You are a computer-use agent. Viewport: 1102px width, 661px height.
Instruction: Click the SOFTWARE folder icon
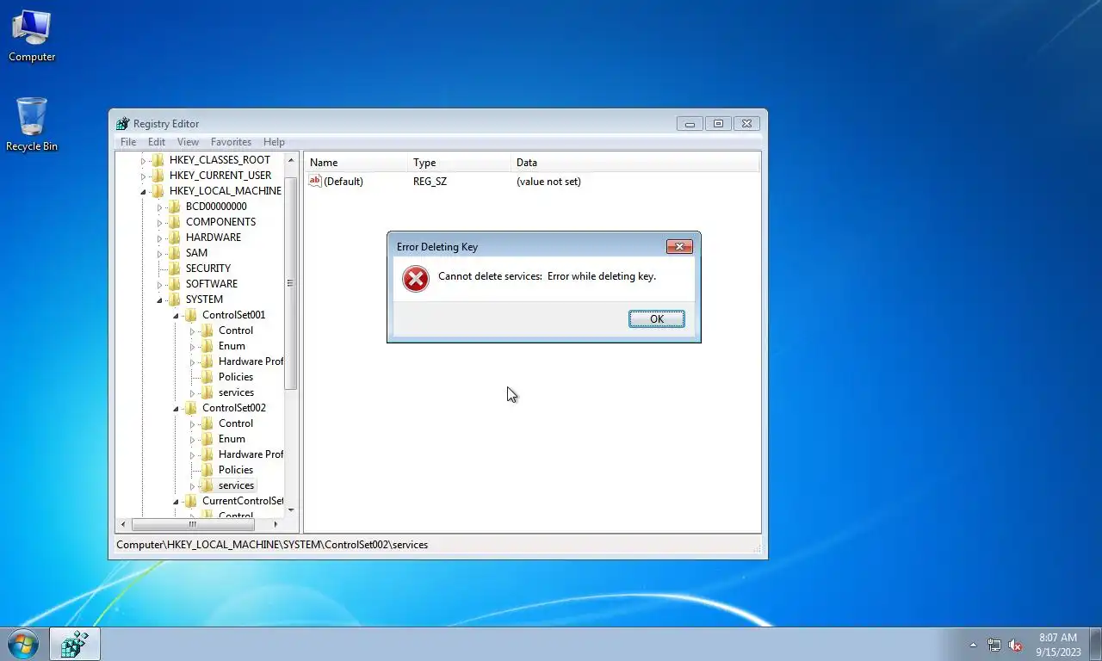pos(174,284)
